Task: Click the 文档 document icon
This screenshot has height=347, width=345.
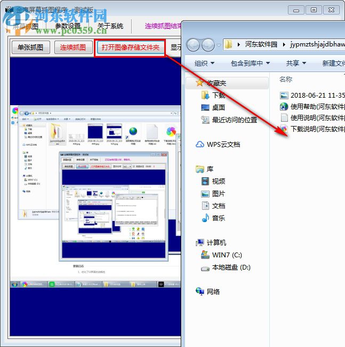Action: coord(205,206)
